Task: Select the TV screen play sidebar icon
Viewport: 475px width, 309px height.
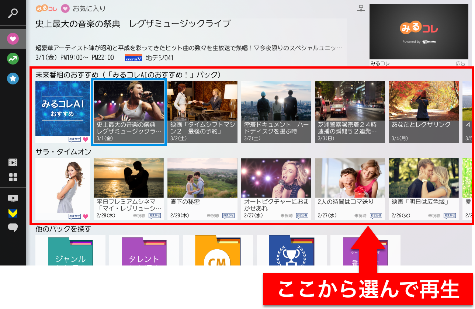Action: [13, 198]
